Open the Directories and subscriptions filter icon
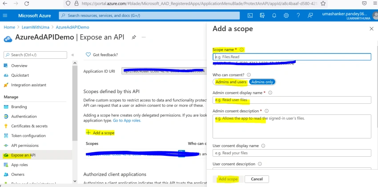 pos(262,16)
